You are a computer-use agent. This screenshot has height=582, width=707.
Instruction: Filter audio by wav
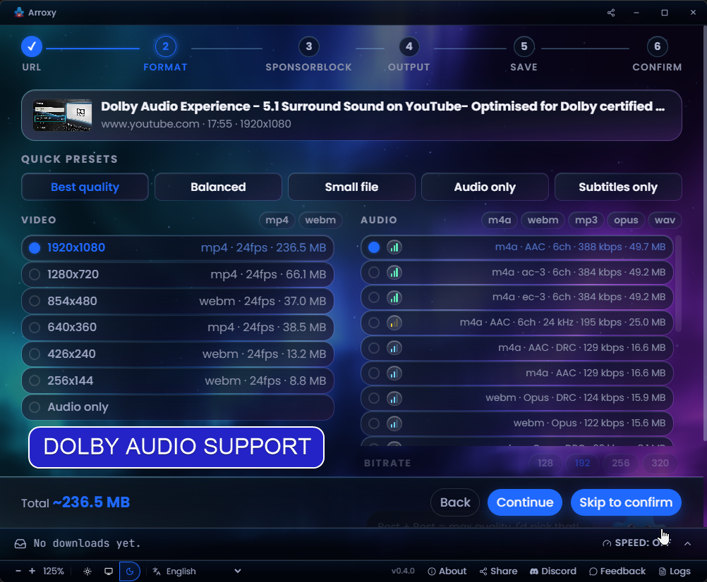click(665, 220)
